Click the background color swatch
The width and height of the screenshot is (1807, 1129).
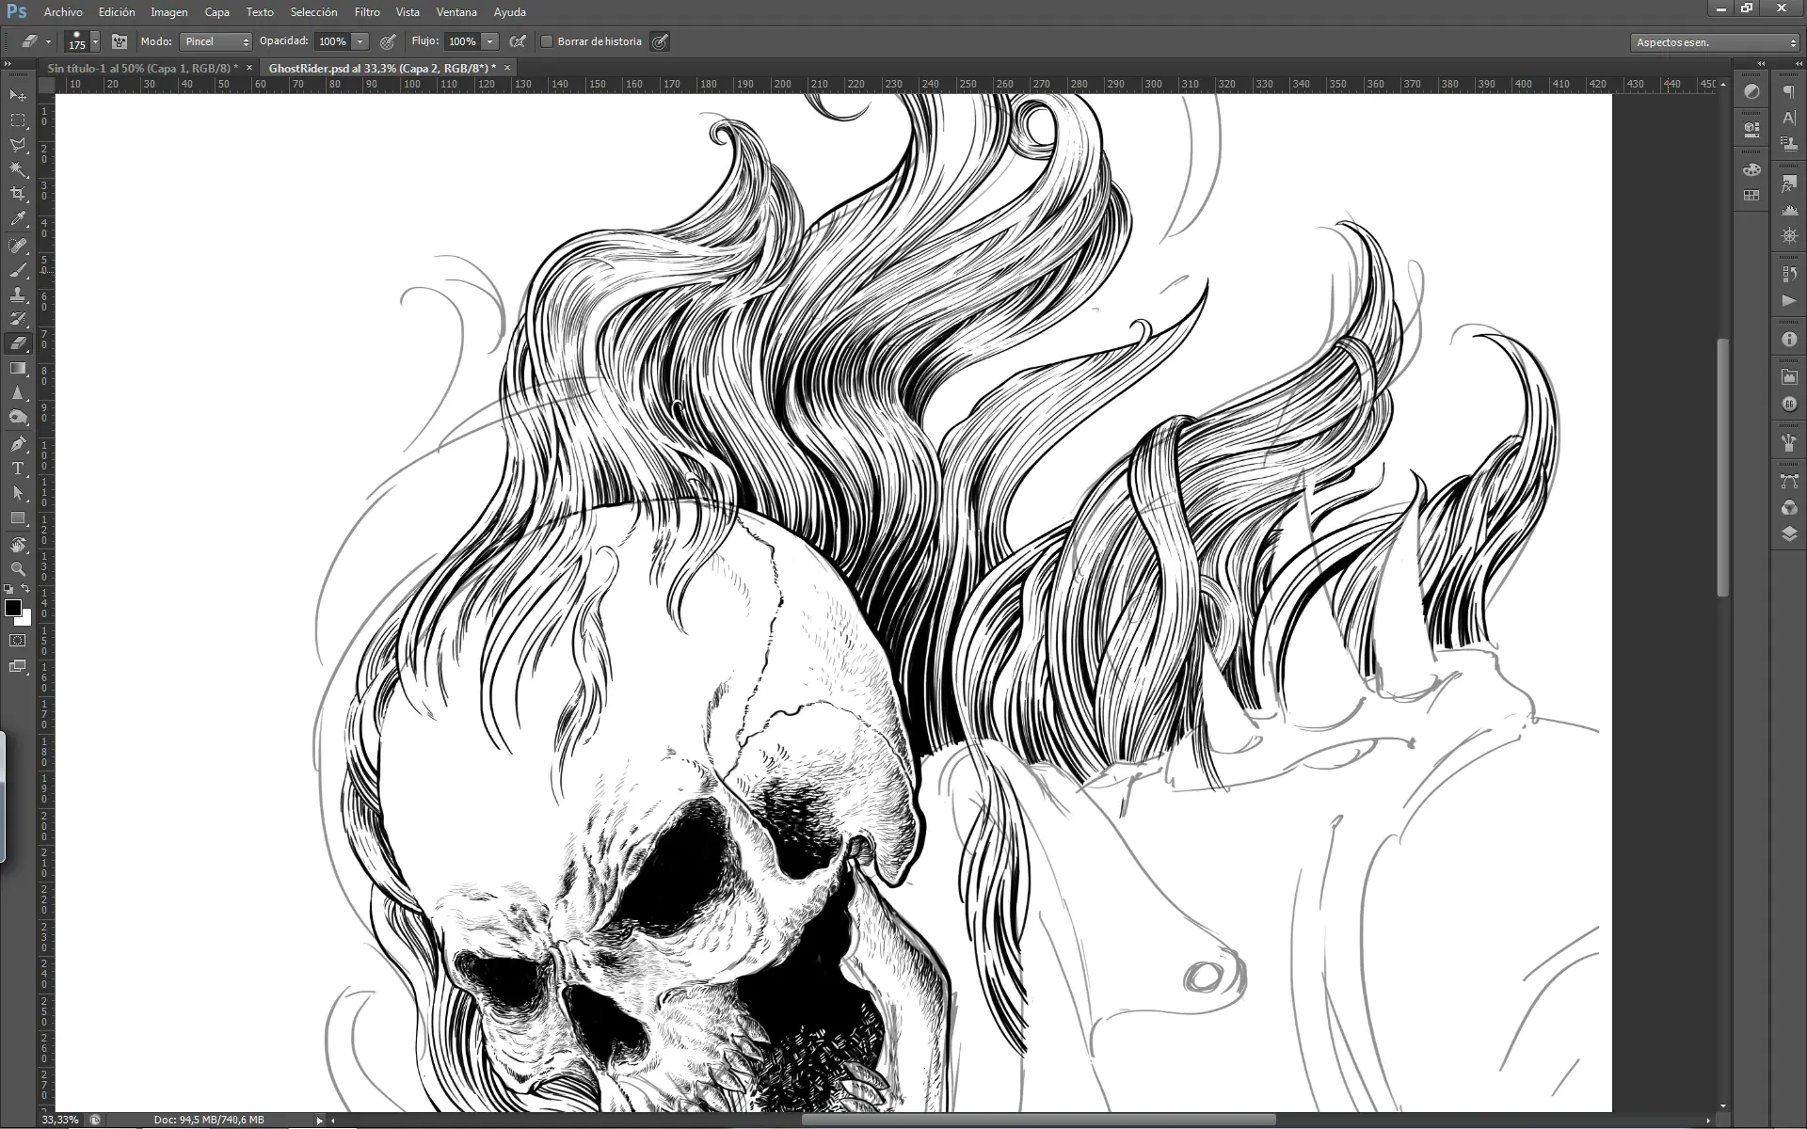[27, 621]
